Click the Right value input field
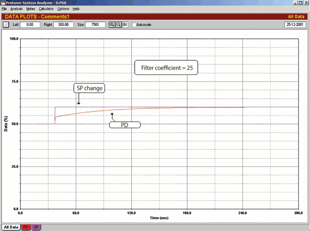 pyautogui.click(x=63, y=25)
